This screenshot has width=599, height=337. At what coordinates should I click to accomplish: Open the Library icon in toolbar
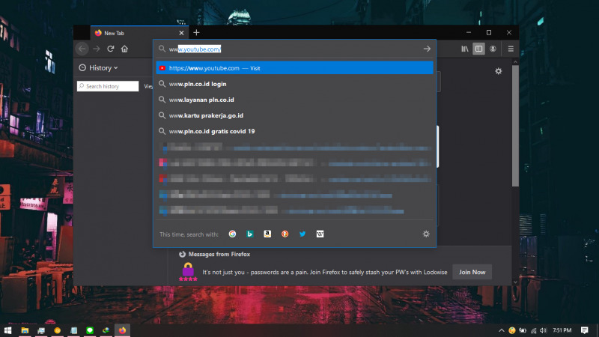pyautogui.click(x=464, y=49)
